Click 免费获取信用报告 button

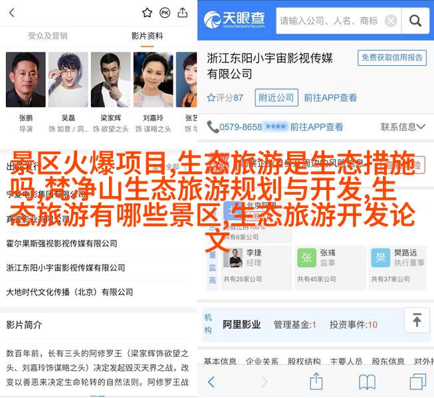point(392,58)
